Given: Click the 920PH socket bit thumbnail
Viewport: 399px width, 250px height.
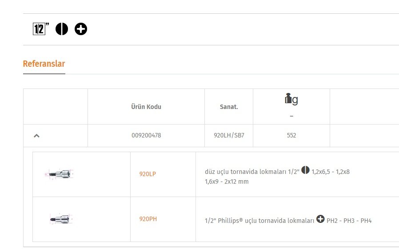Looking at the screenshot, I should point(61,219).
